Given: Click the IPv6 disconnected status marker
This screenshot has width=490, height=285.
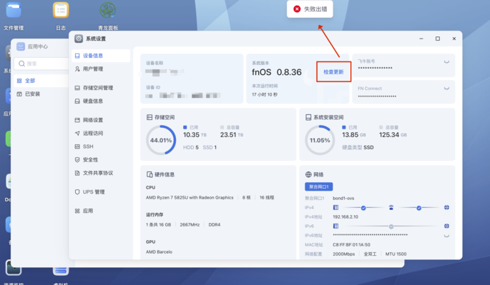Looking at the screenshot, I should pyautogui.click(x=391, y=226).
